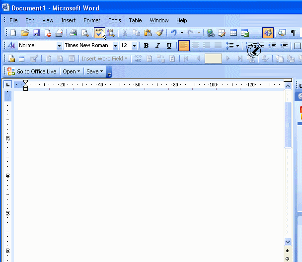Click the vertical scrollbar thumb
Viewport: 302px width, 262px height.
(288, 125)
